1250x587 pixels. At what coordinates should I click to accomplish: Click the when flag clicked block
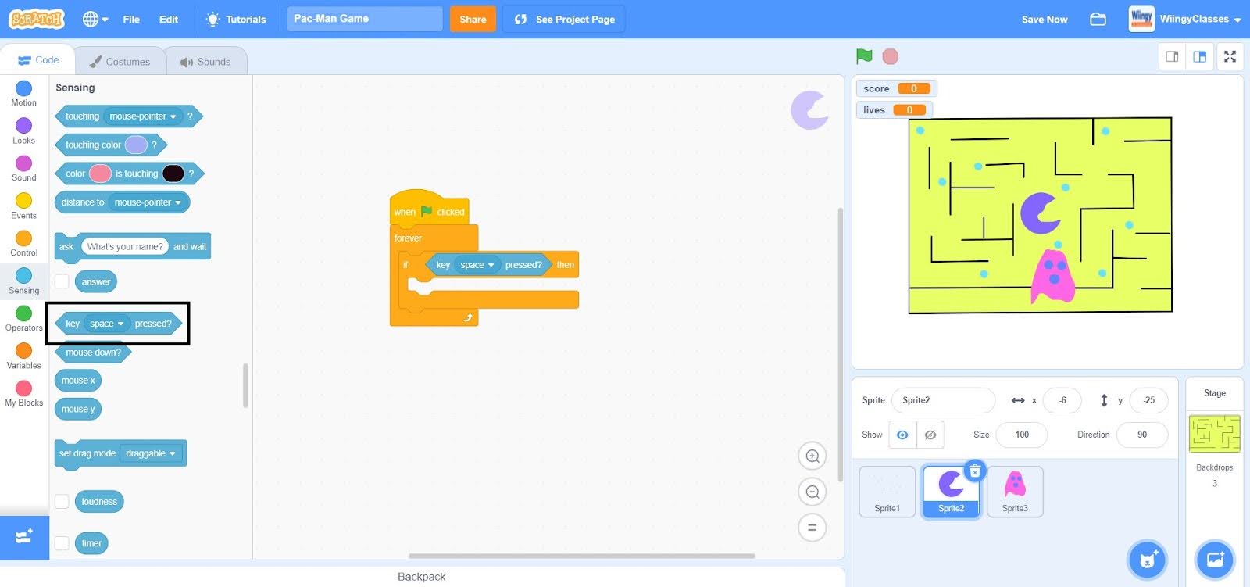pyautogui.click(x=429, y=209)
